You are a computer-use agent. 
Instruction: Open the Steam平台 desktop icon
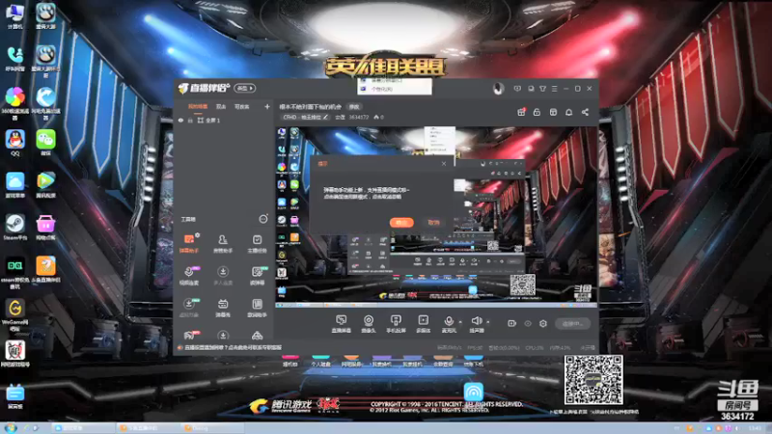click(x=14, y=228)
